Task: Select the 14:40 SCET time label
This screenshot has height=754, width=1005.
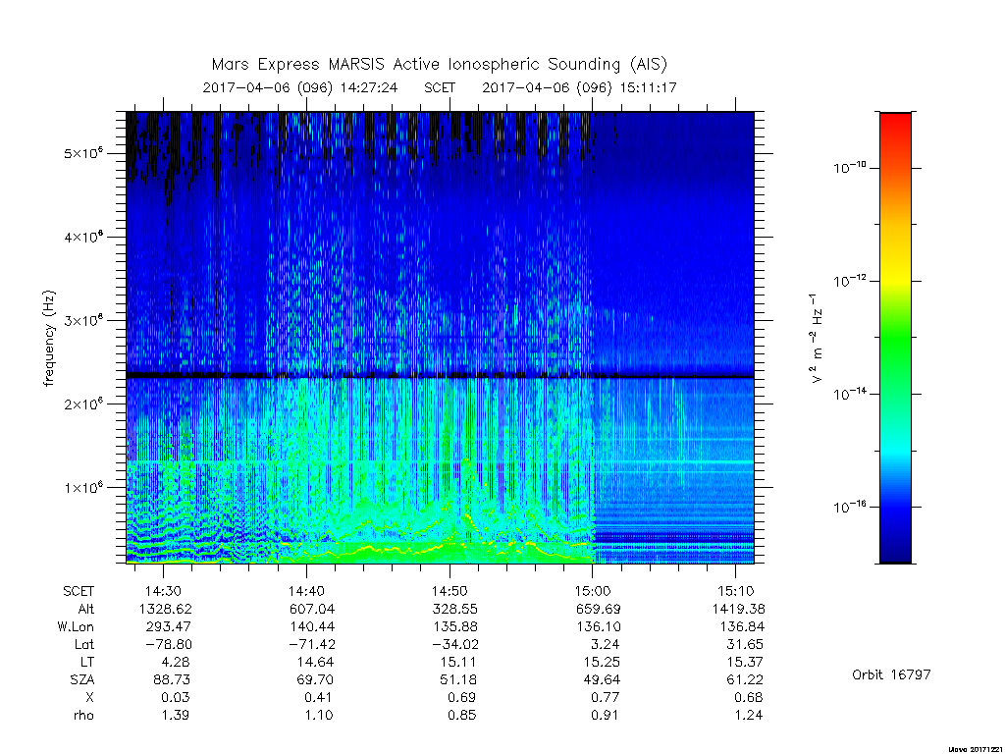Action: click(306, 591)
